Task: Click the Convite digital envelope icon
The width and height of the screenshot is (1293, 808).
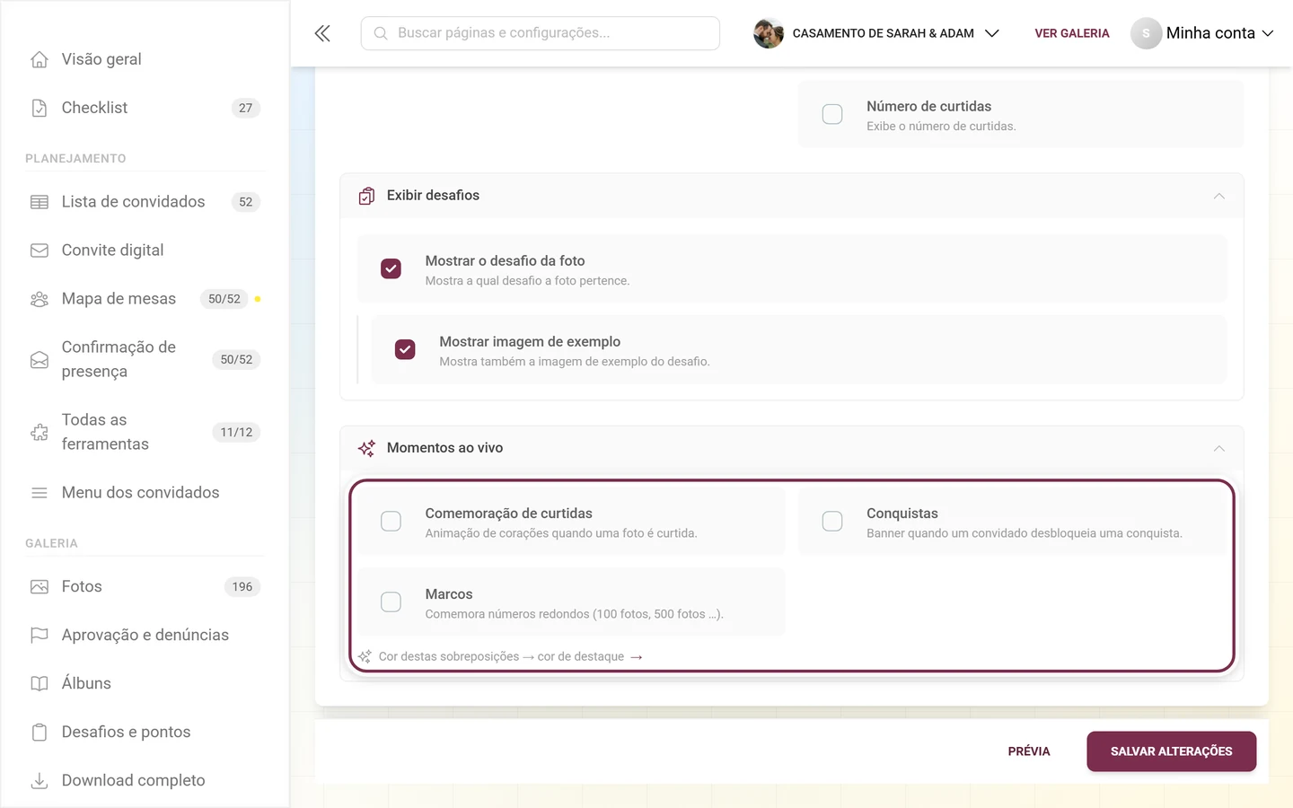Action: click(x=40, y=250)
